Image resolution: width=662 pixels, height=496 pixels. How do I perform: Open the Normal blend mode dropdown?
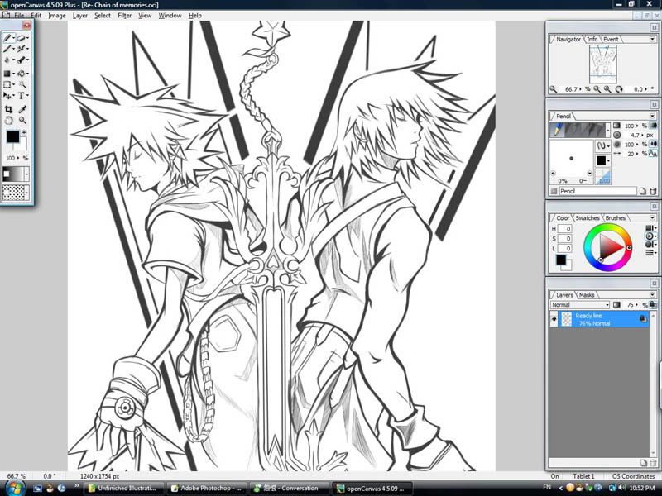[x=580, y=304]
